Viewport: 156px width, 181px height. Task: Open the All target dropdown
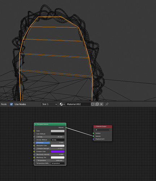click(103, 130)
